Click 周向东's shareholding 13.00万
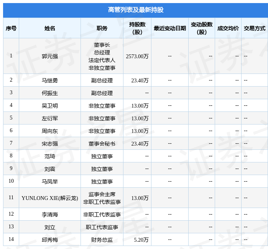The height and width of the screenshot is (249, 268). click(x=140, y=131)
